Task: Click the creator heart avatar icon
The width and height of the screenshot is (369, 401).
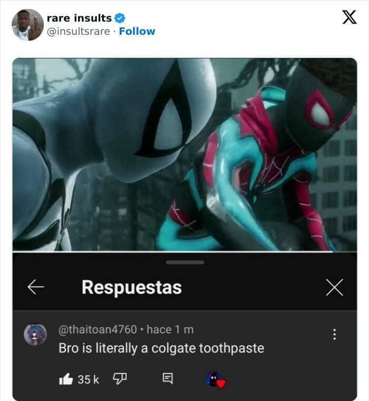Action: pos(216,380)
